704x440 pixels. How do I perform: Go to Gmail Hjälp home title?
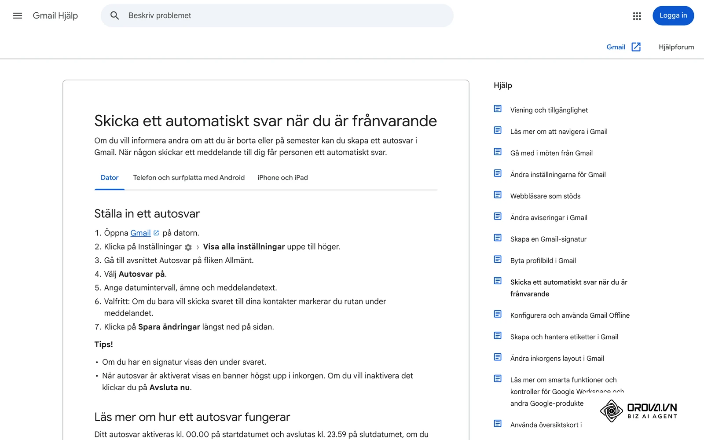[55, 16]
